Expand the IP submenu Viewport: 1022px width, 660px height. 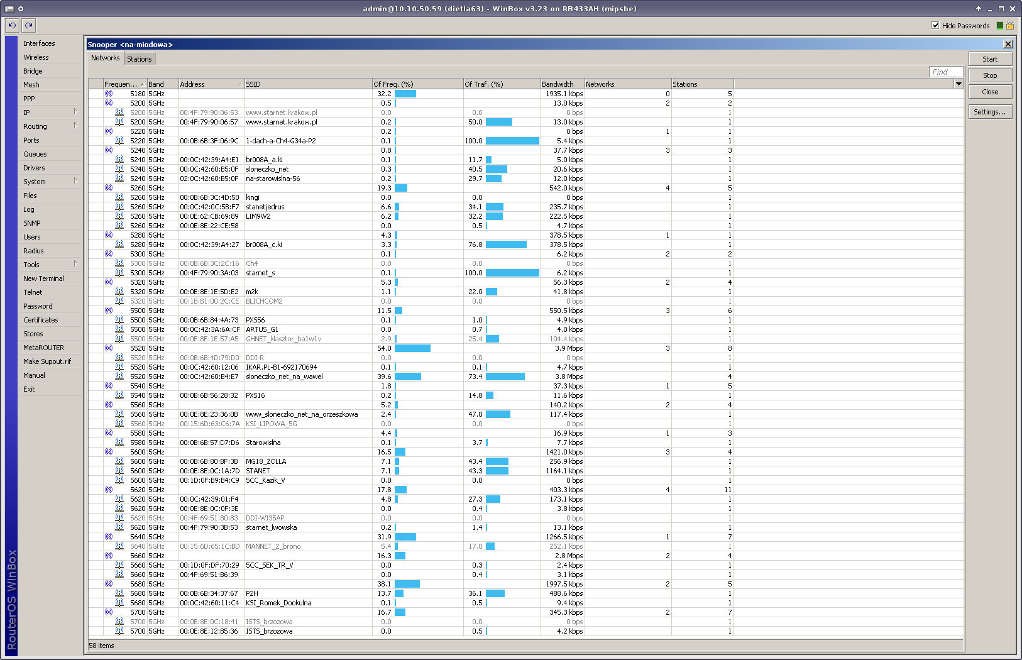(x=75, y=112)
